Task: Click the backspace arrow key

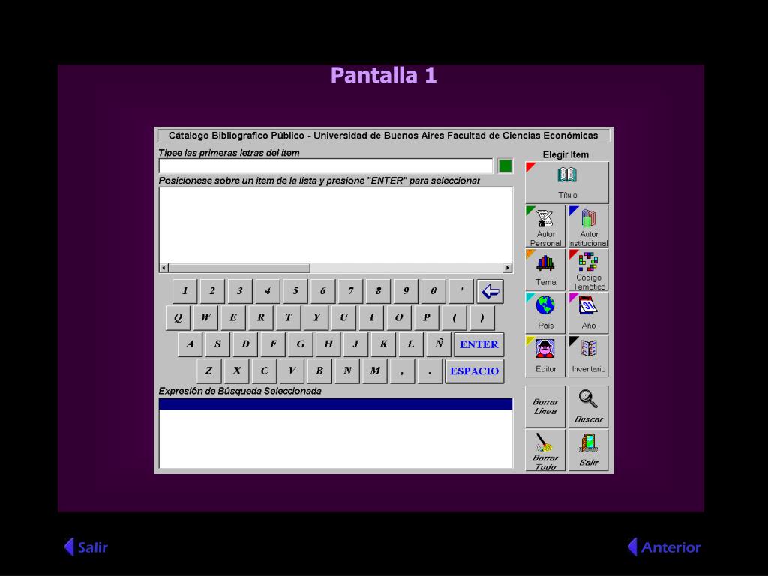Action: (x=490, y=292)
